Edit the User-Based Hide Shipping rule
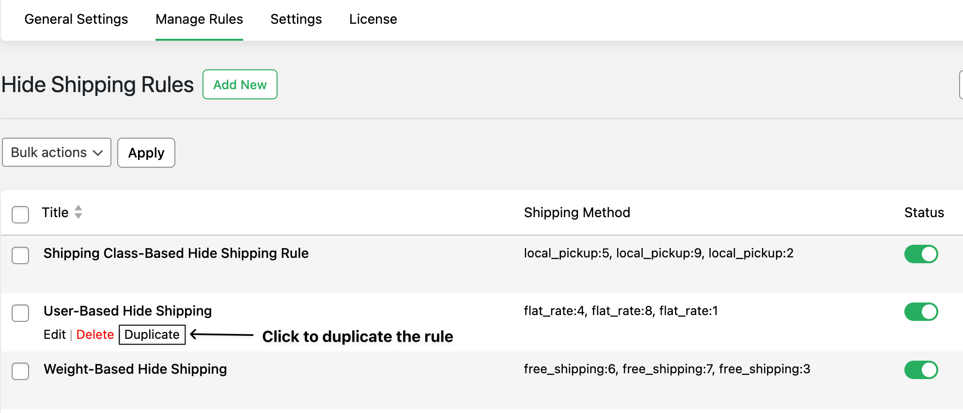 click(x=54, y=334)
